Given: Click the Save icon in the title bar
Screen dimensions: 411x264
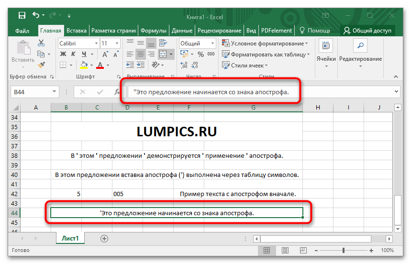Looking at the screenshot, I should 22,16.
